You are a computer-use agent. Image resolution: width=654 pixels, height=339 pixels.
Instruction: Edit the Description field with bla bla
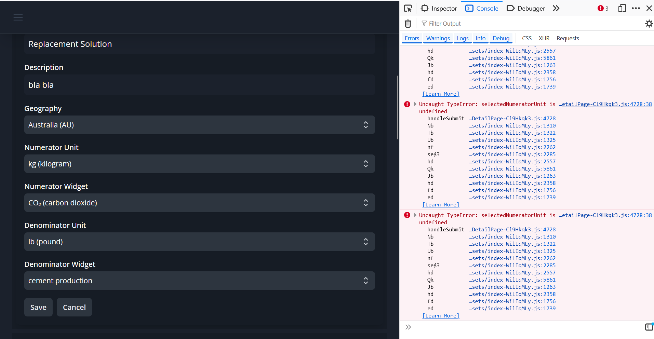pos(199,85)
